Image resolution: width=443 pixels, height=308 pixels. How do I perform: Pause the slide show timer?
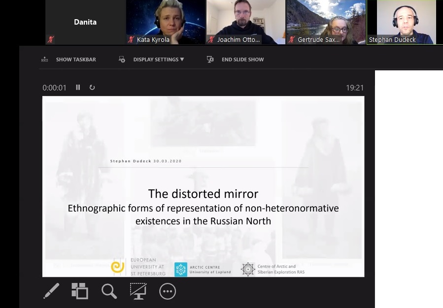tap(78, 88)
